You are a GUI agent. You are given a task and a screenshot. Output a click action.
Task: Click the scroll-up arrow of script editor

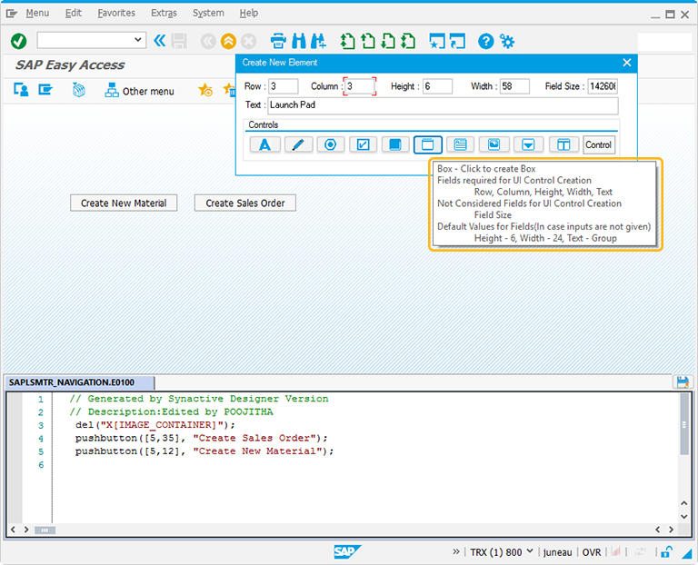pos(684,503)
